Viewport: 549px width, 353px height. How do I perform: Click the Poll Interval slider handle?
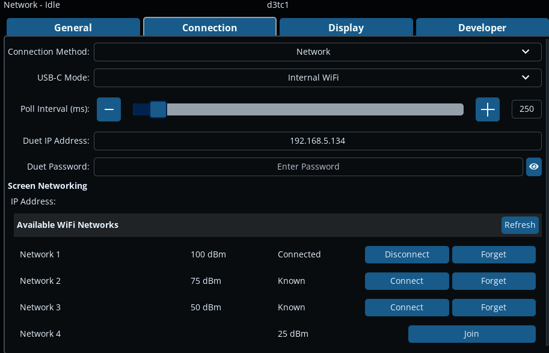coord(158,109)
